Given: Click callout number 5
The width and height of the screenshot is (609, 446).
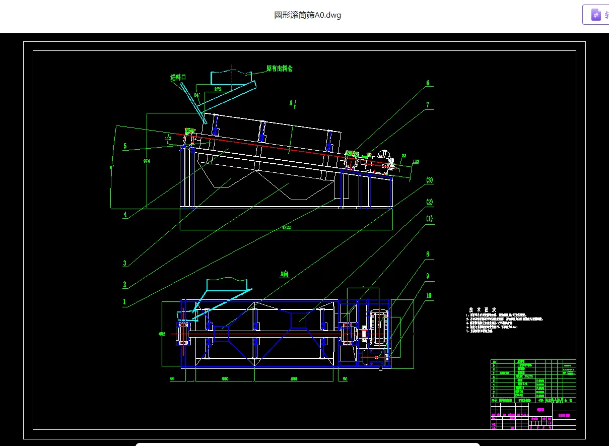Looking at the screenshot, I should click(x=125, y=147).
